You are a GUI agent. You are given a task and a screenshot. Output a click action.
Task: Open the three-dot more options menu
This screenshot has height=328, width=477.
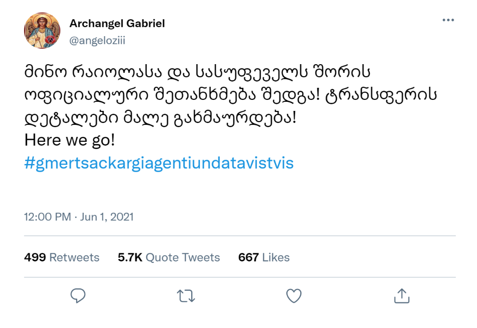coord(448,20)
